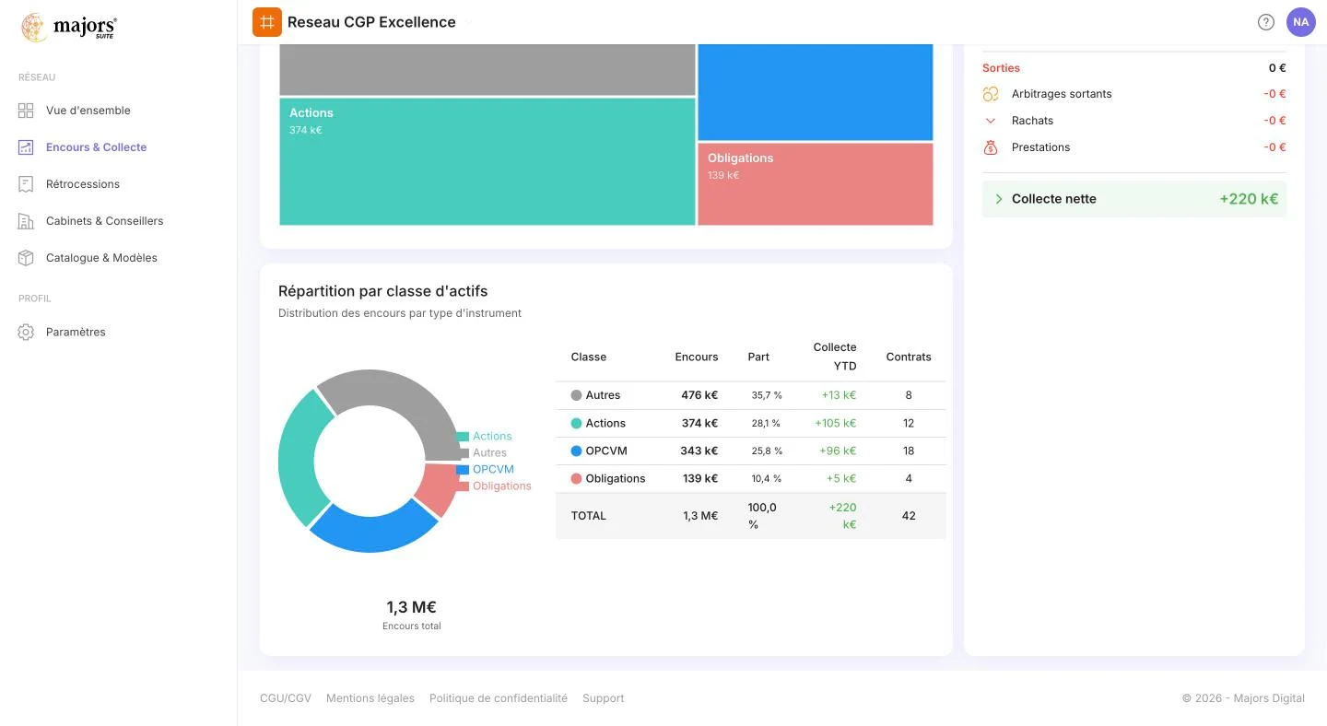The height and width of the screenshot is (726, 1327).
Task: Click the Majors Suite logo
Action: pos(69,28)
